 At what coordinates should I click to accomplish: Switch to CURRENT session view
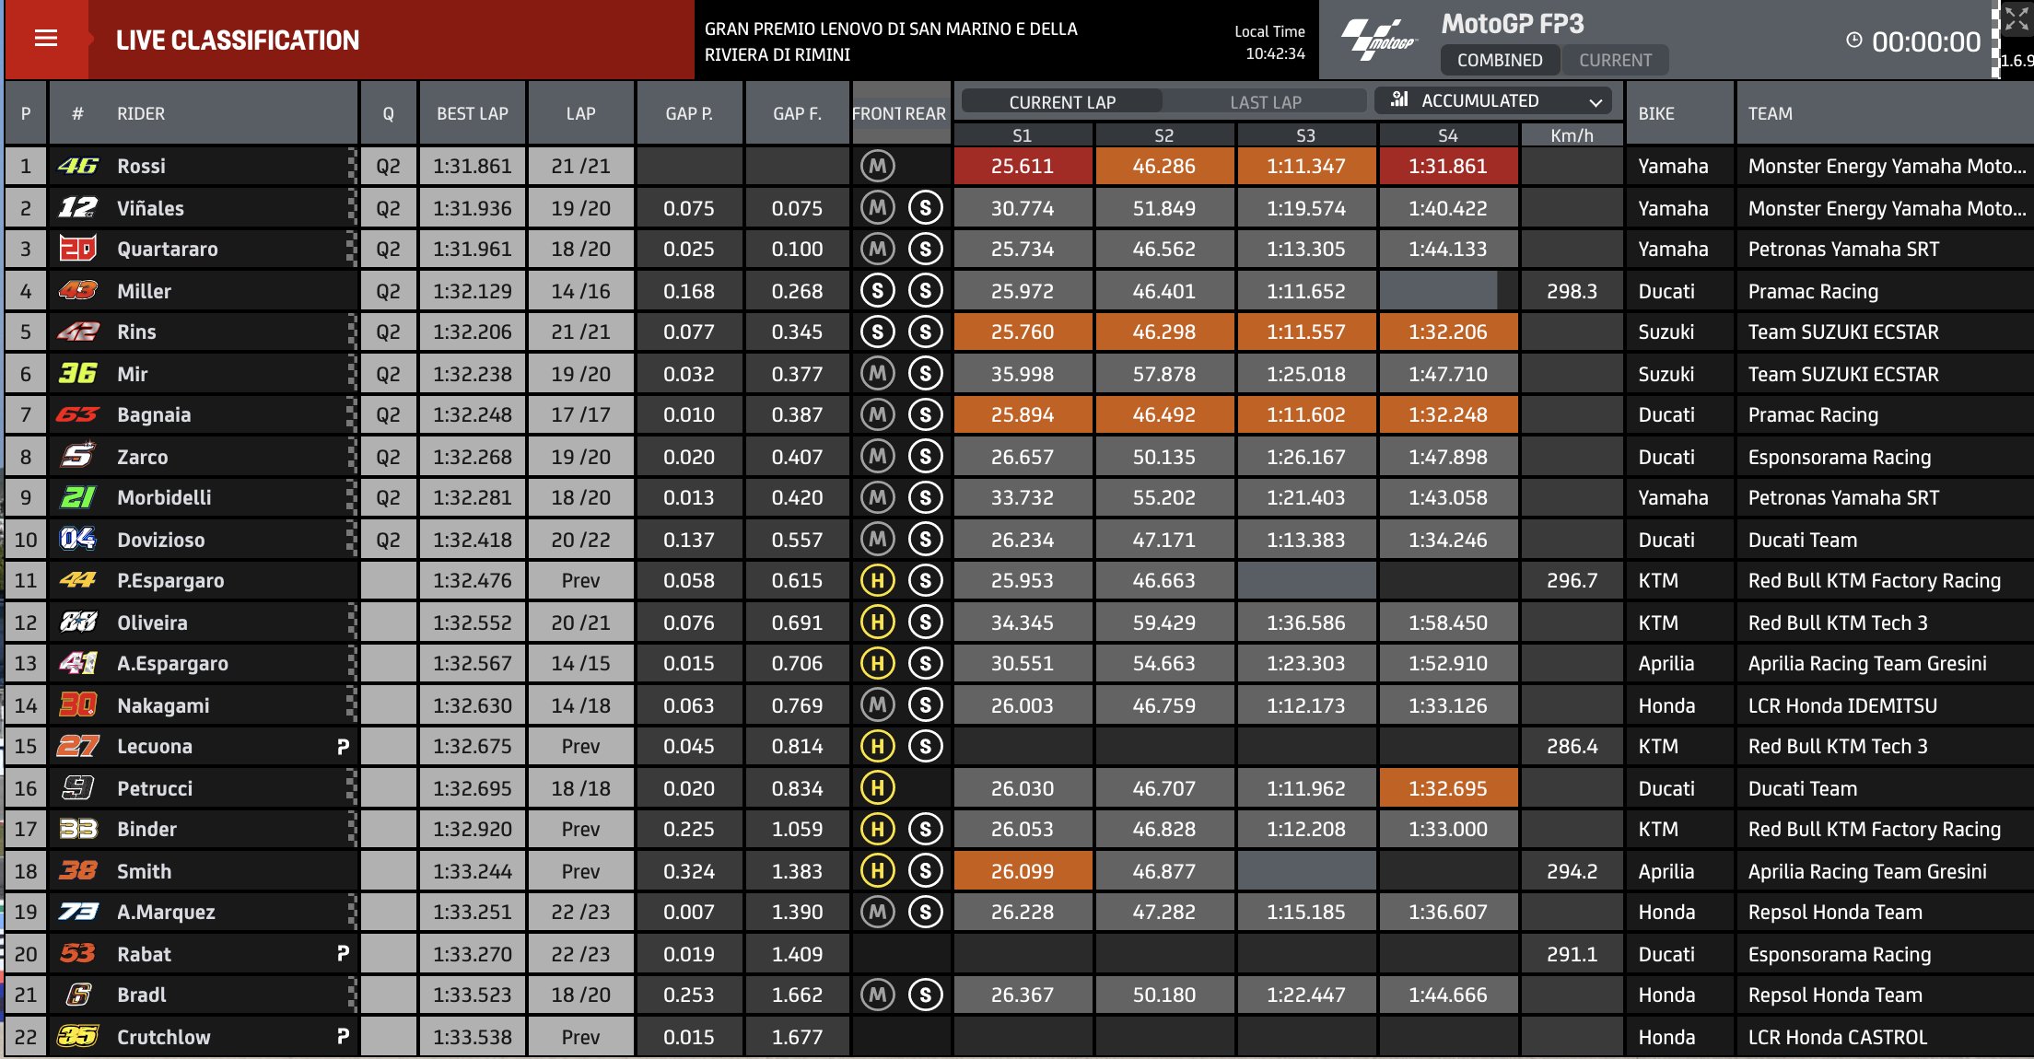(x=1615, y=60)
